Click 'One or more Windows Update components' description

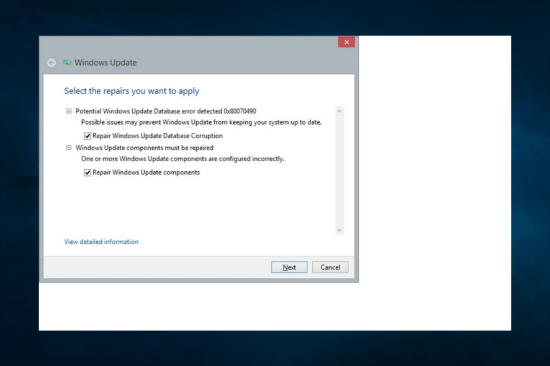click(183, 159)
